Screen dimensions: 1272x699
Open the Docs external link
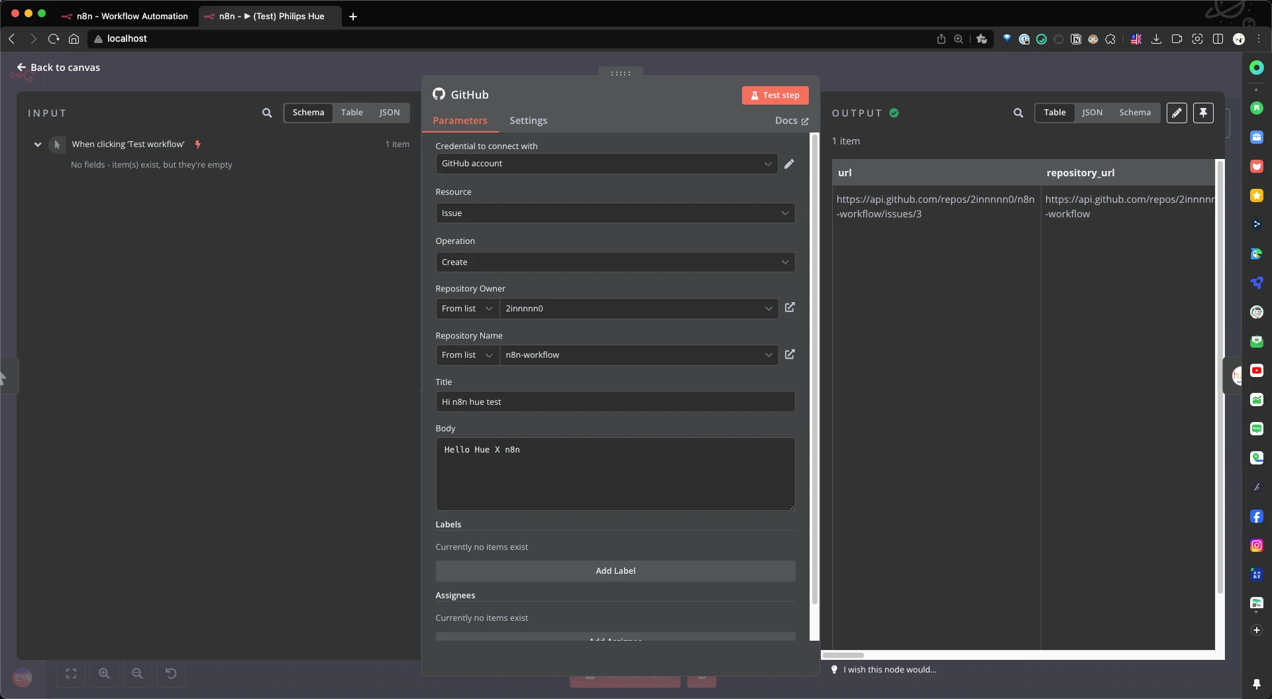tap(792, 121)
